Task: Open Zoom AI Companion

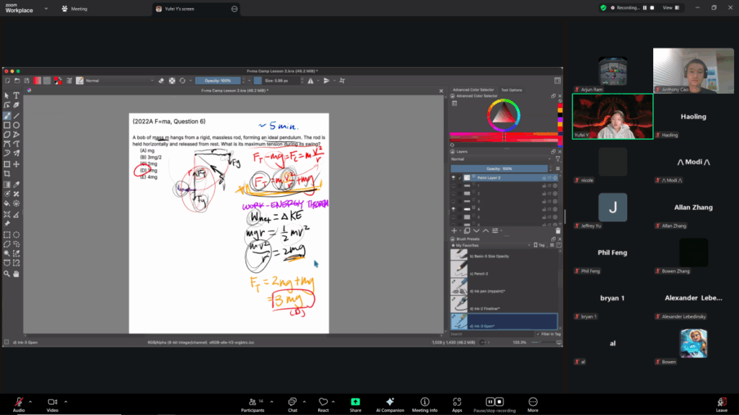Action: 390,405
